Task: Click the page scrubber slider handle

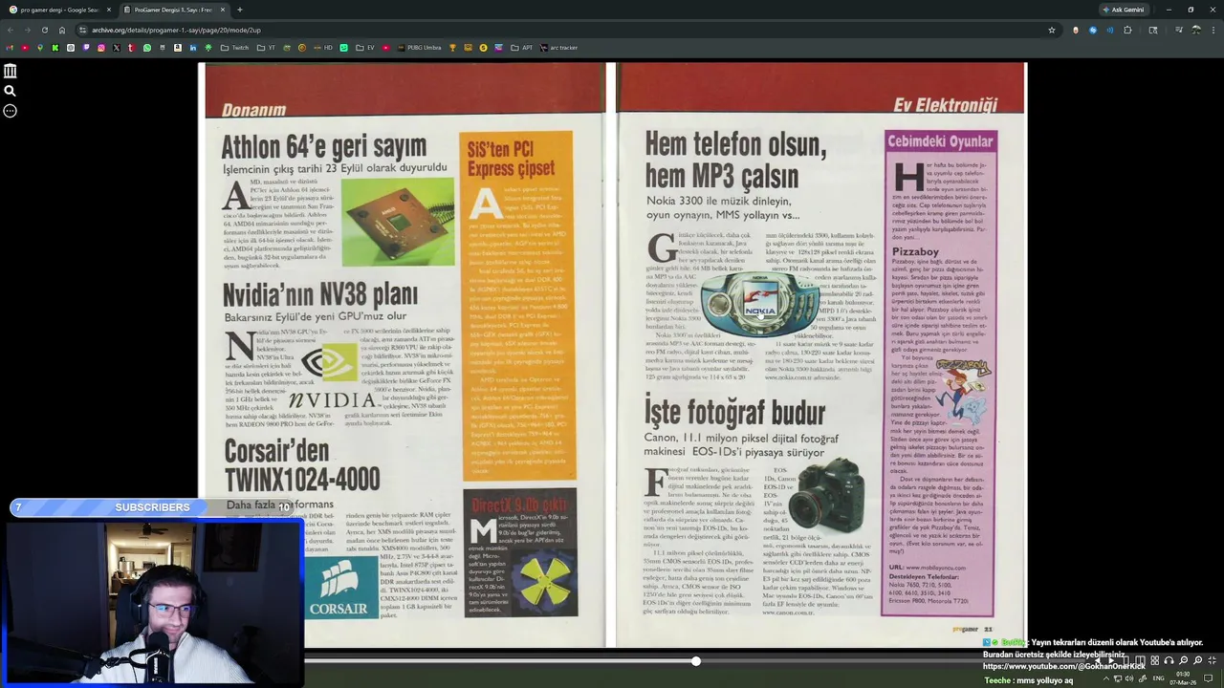Action: coord(696,660)
